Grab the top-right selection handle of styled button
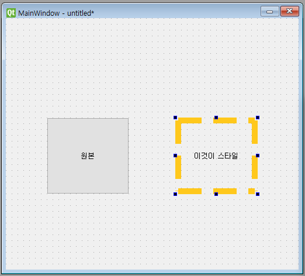The width and height of the screenshot is (305, 276). point(258,118)
